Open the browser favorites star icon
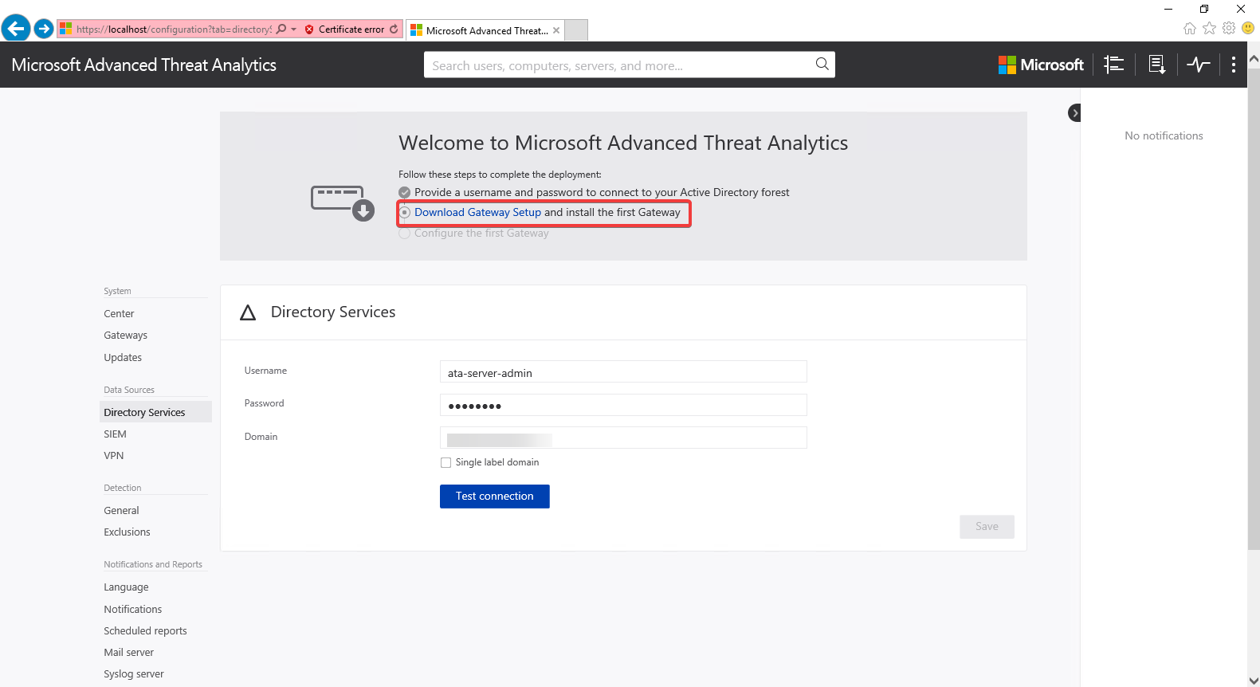1260x687 pixels. pyautogui.click(x=1209, y=29)
